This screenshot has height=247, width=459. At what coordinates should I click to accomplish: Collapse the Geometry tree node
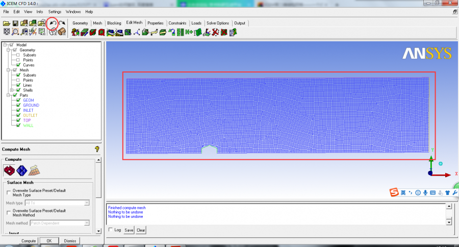tap(8, 50)
